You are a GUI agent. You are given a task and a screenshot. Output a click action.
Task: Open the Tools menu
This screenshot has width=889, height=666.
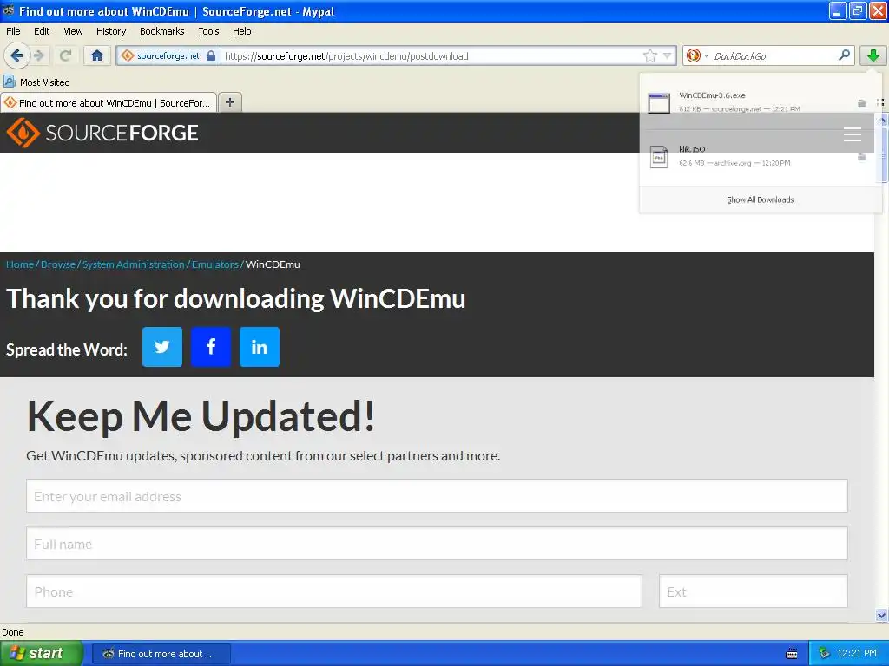point(208,31)
